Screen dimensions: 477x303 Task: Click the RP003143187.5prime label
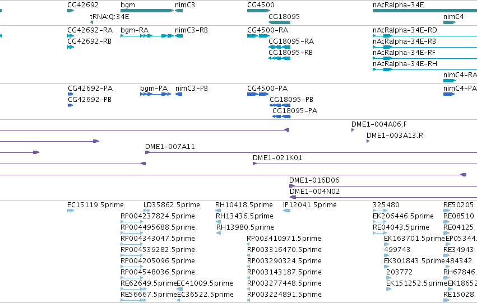click(x=284, y=273)
